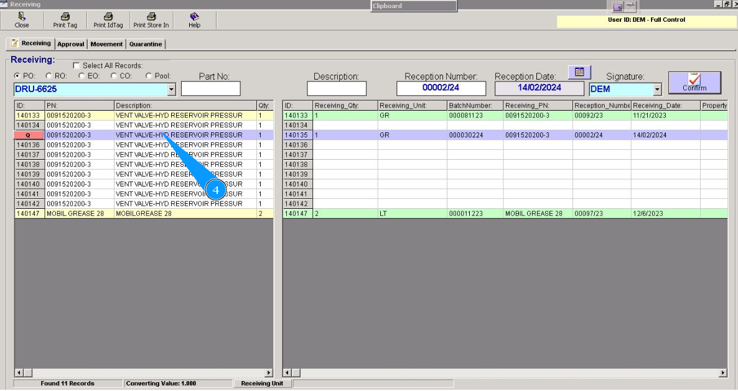Open the Signature DEM dropdown
Viewport: 738px width, 391px height.
click(657, 90)
